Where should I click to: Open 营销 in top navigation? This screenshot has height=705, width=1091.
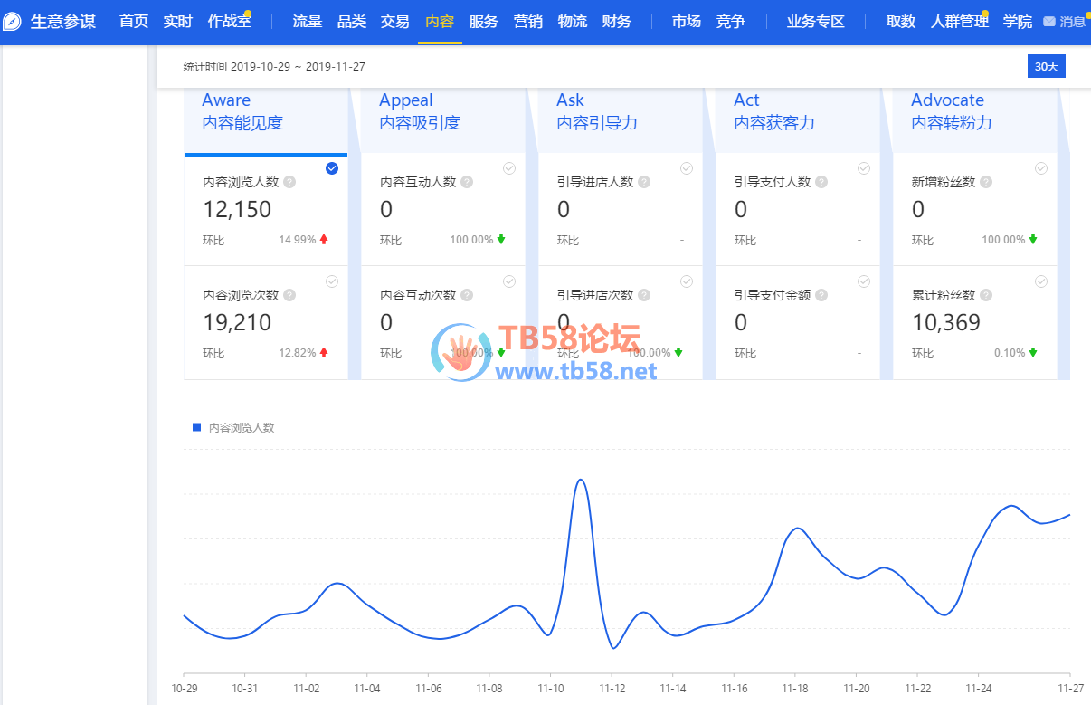pos(528,22)
